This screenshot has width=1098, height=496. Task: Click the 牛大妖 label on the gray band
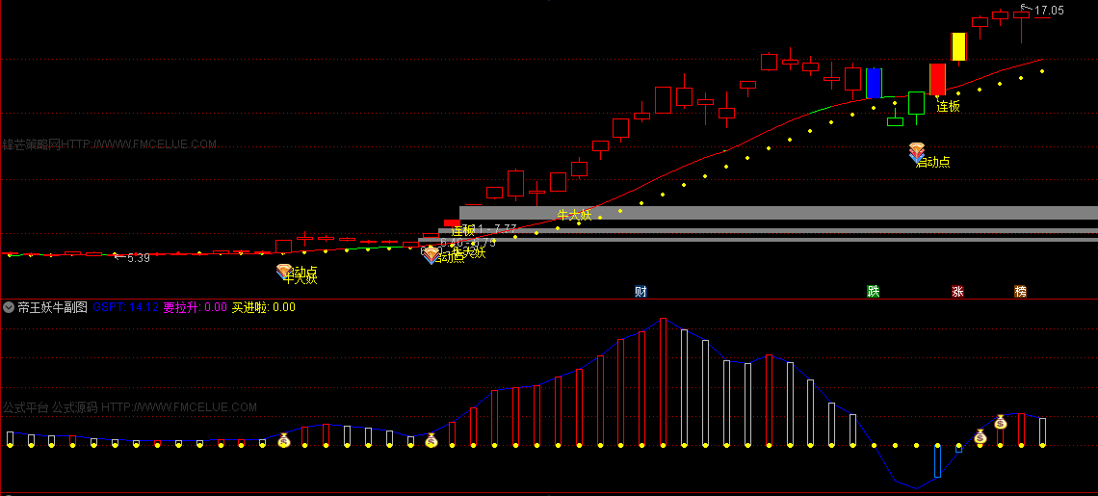[574, 215]
